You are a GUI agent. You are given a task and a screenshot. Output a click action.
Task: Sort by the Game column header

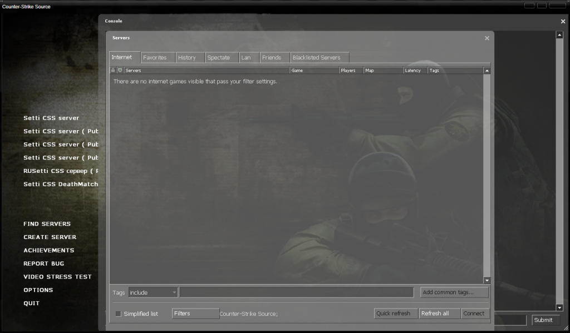[314, 71]
